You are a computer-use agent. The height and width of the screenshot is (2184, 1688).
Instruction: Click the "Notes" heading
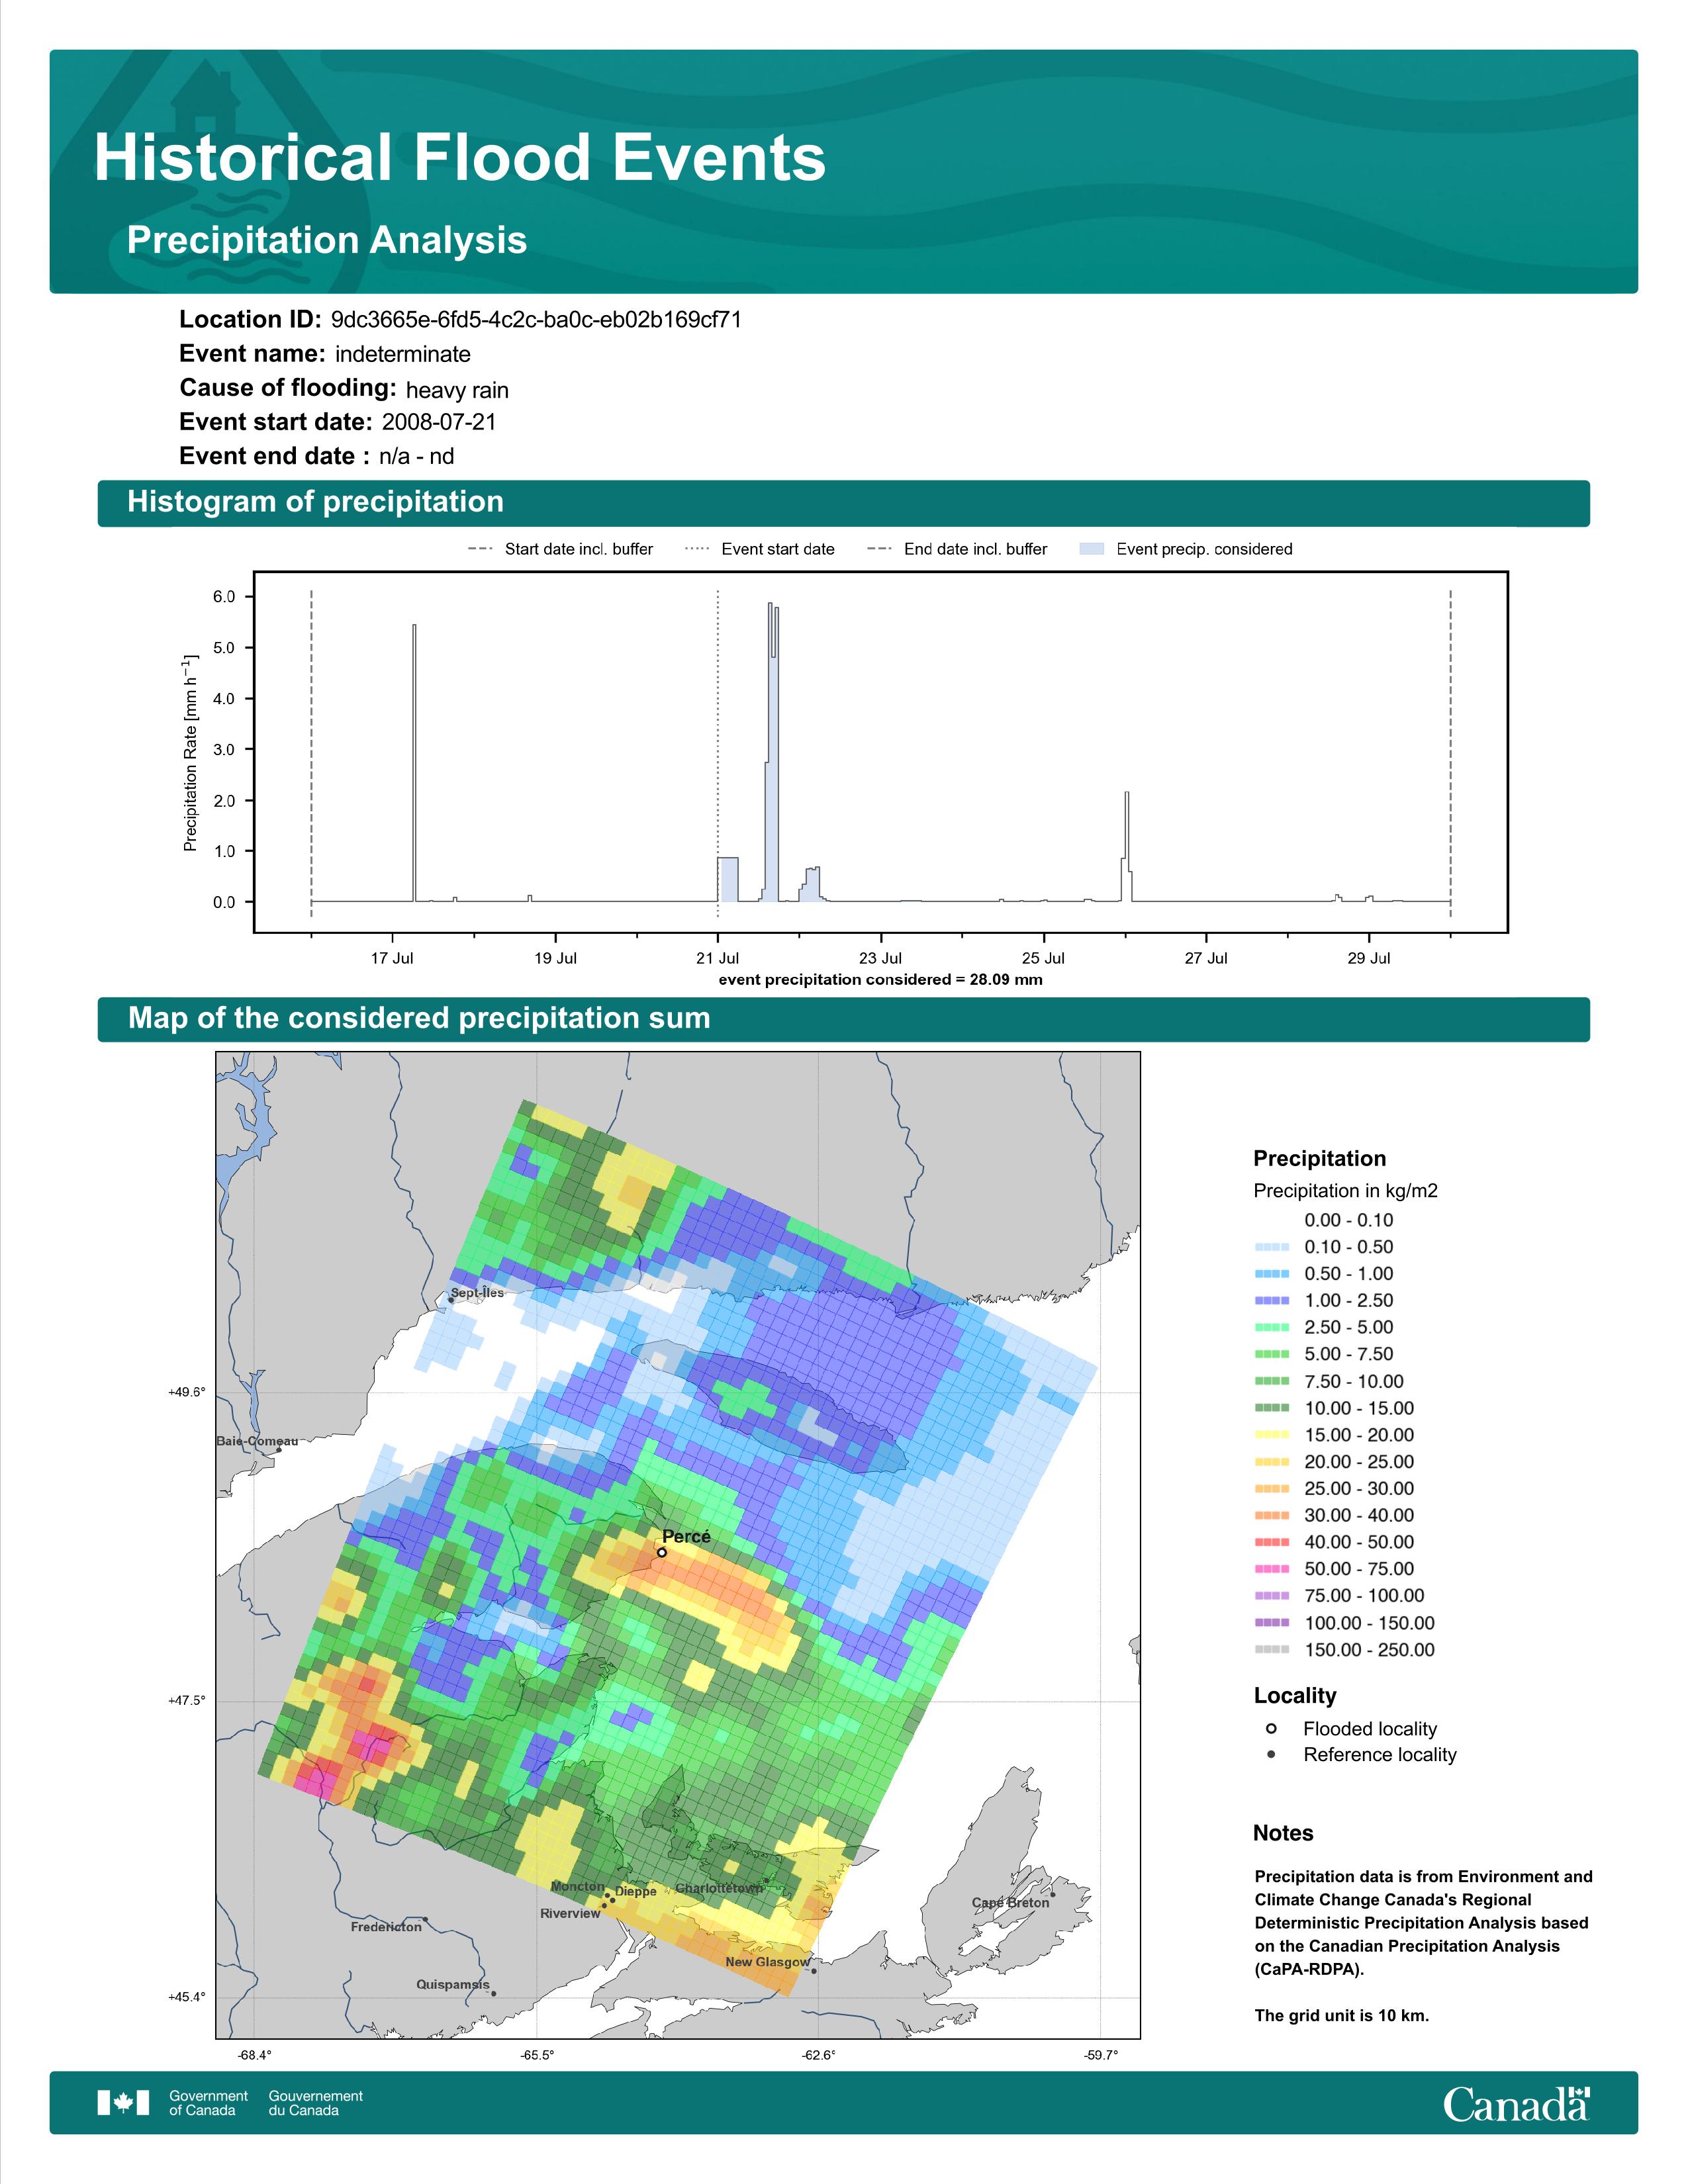pyautogui.click(x=1283, y=1833)
